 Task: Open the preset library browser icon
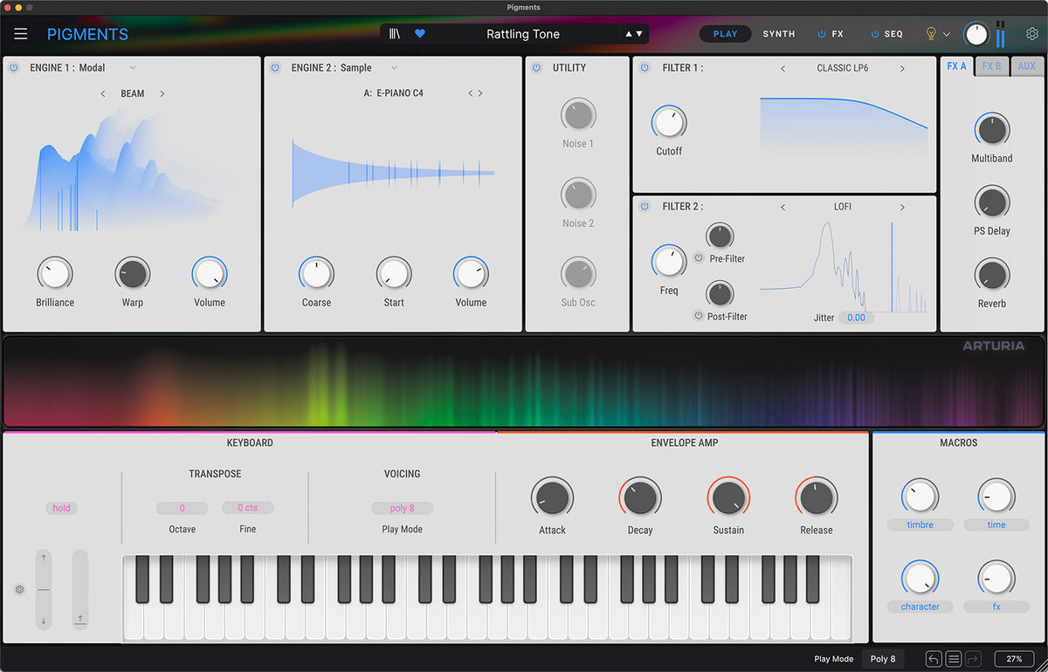pyautogui.click(x=395, y=34)
